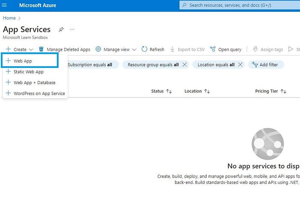Click the App Services page heading
This screenshot has height=198, width=300.
(27, 29)
